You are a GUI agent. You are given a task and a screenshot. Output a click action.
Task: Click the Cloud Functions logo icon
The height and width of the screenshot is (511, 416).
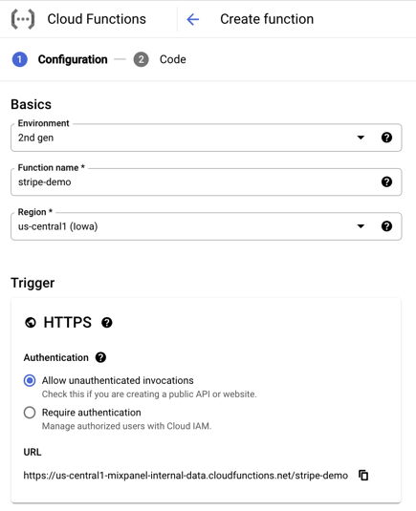click(x=23, y=19)
